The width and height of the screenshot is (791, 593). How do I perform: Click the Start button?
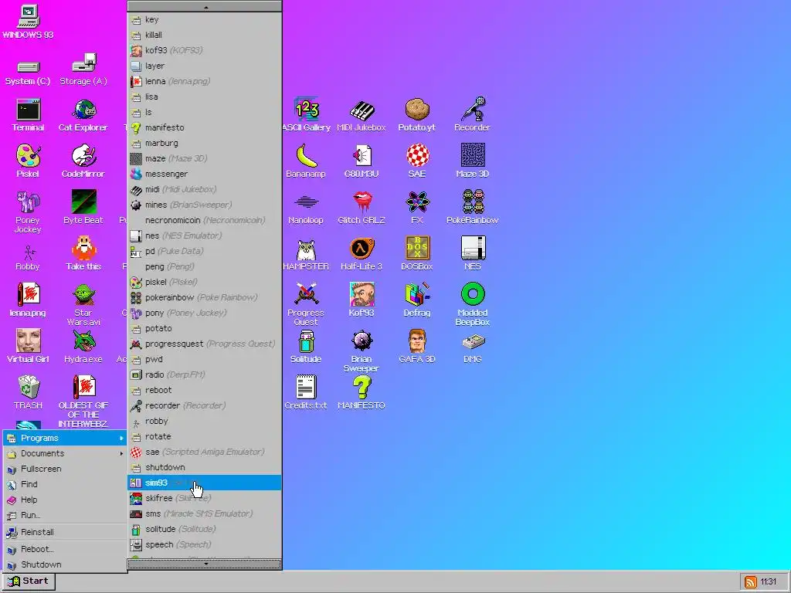[29, 581]
